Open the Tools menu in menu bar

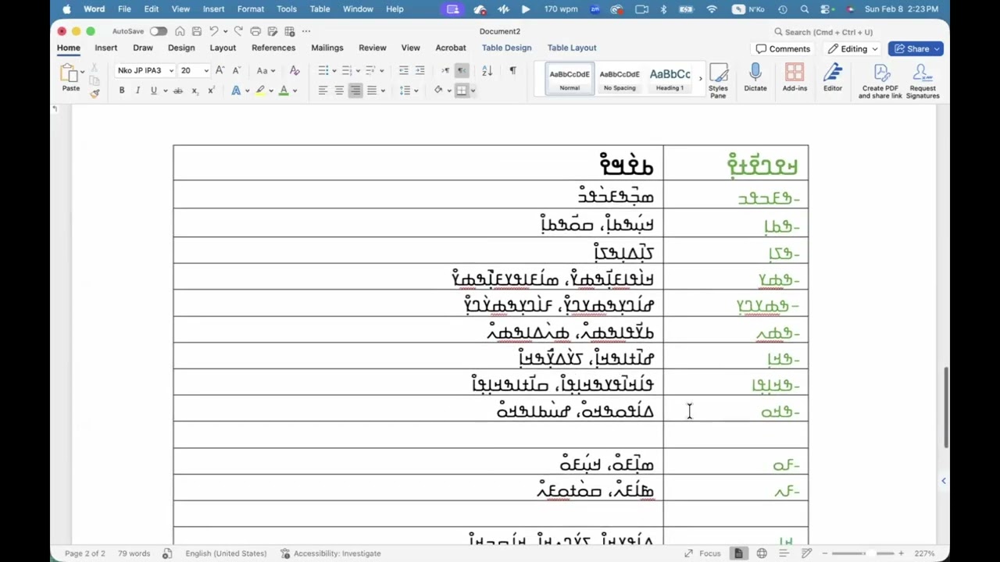pos(287,9)
